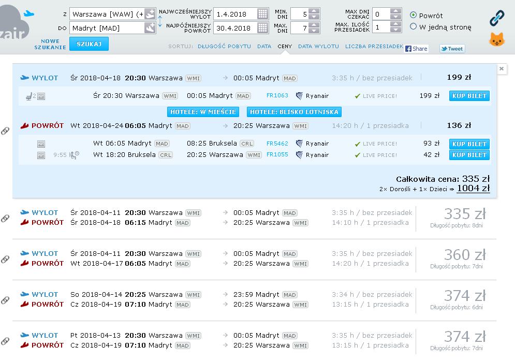Open calendar for earliest departure date

262,14
